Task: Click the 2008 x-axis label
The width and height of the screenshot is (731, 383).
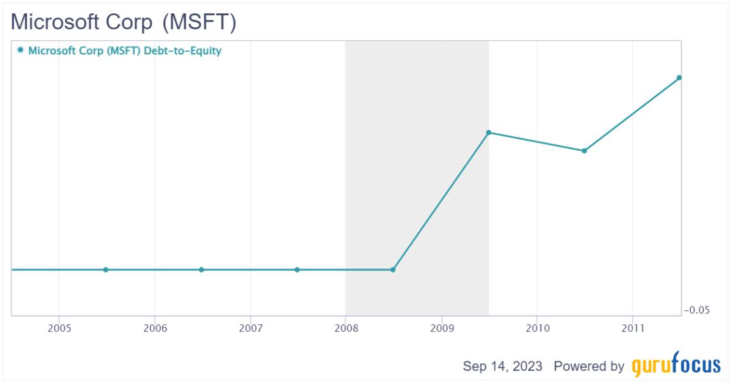Action: 345,328
